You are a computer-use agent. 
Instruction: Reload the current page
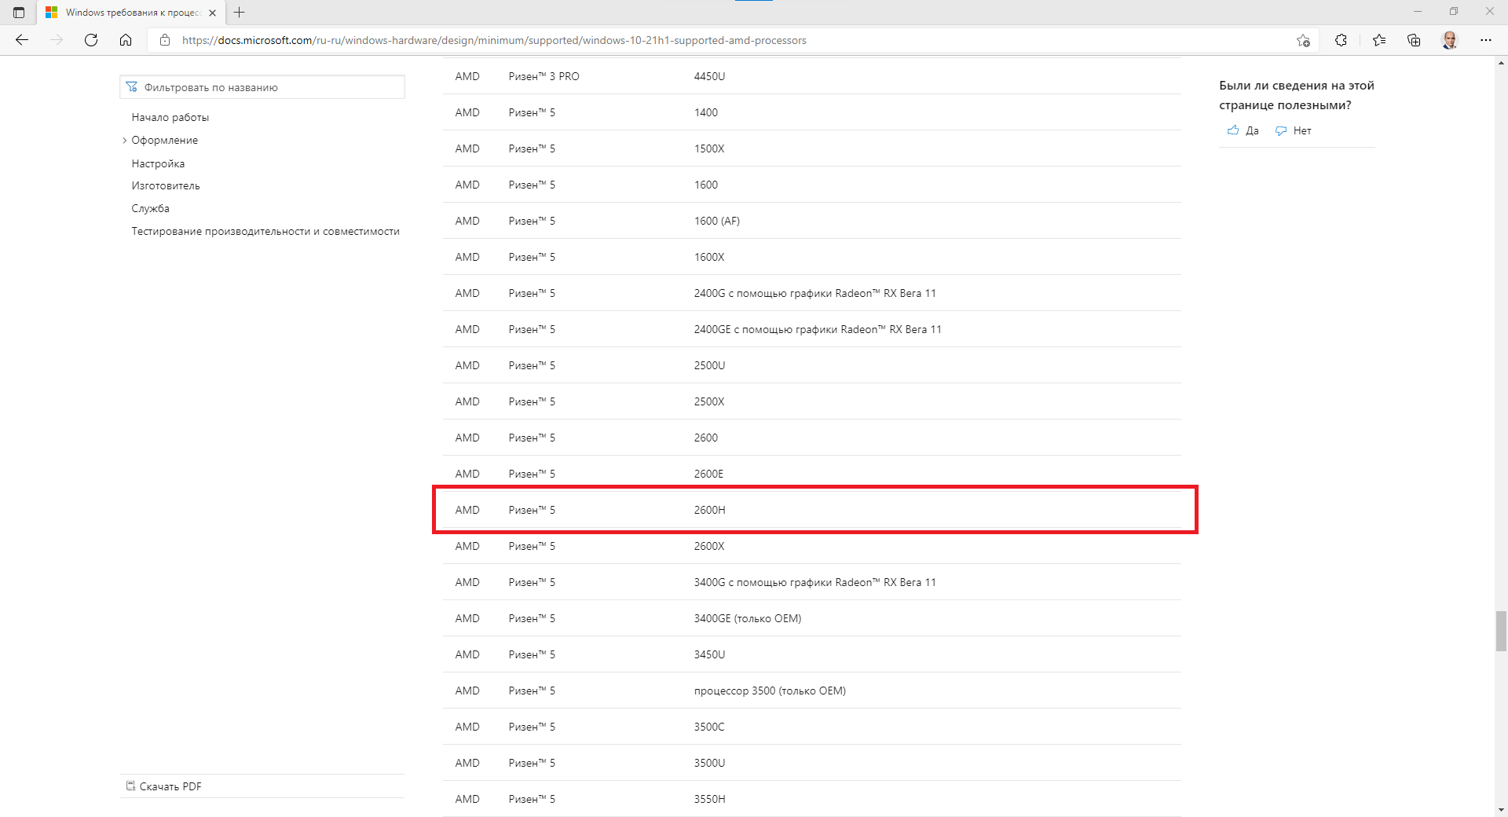pos(91,40)
